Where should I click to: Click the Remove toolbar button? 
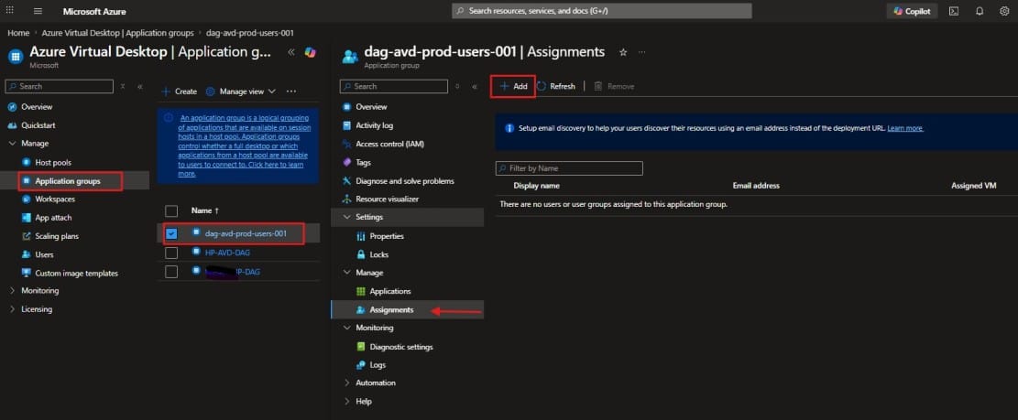(614, 86)
